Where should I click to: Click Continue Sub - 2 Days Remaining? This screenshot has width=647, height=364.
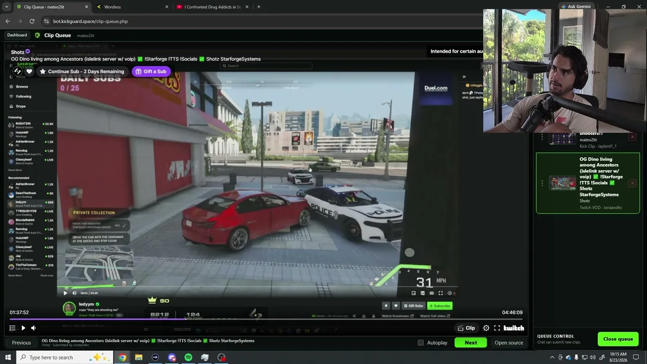pyautogui.click(x=81, y=71)
